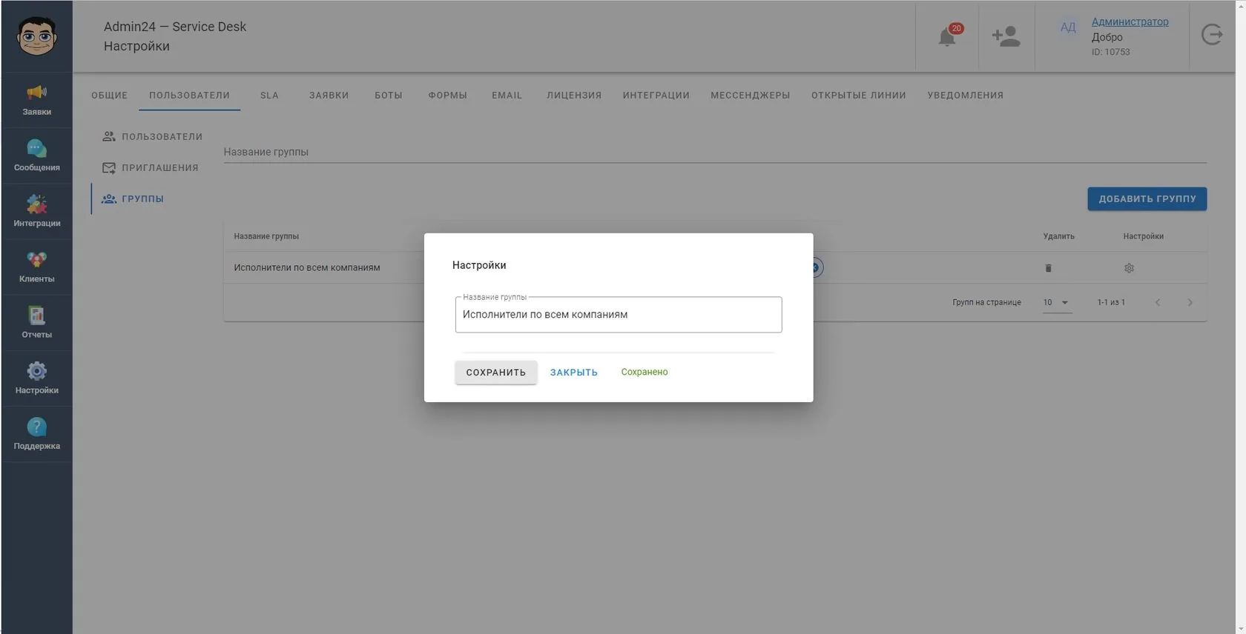This screenshot has height=634, width=1246.
Task: Click the Администратор profile link
Action: click(1130, 21)
